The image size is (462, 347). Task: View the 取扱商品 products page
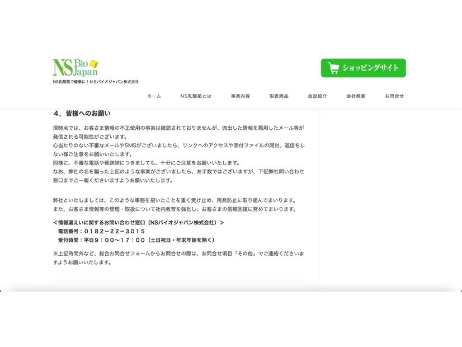tap(278, 96)
